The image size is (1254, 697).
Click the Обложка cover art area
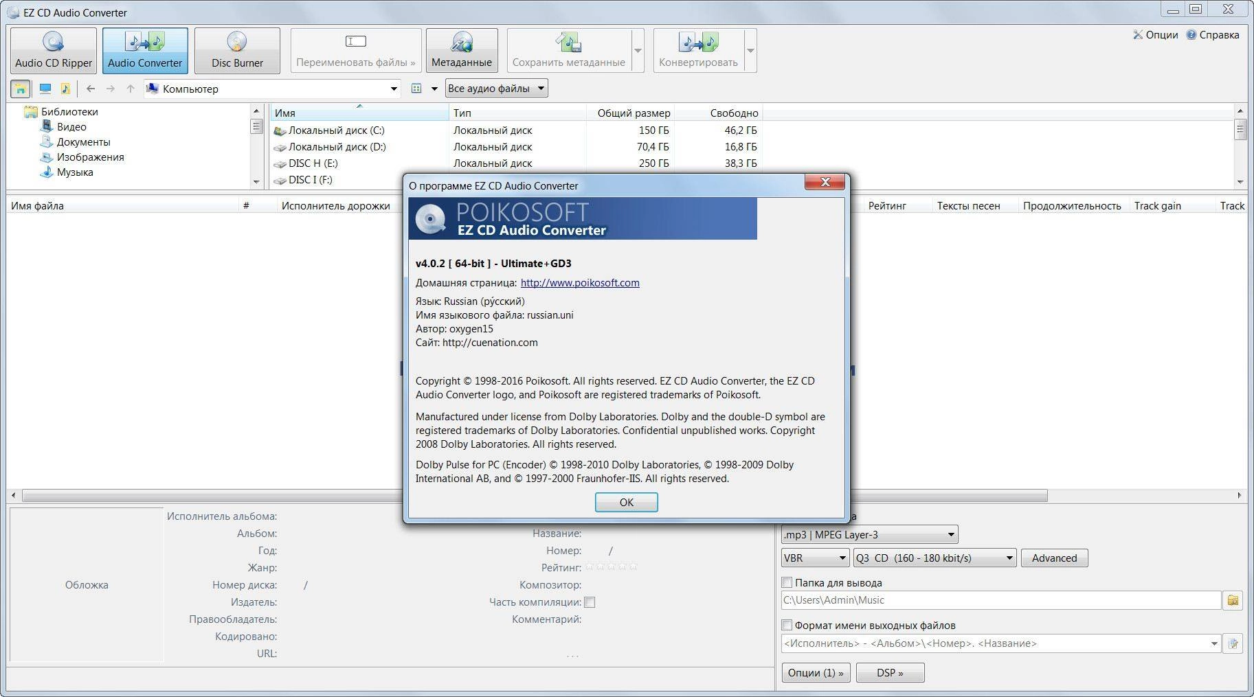click(x=87, y=585)
